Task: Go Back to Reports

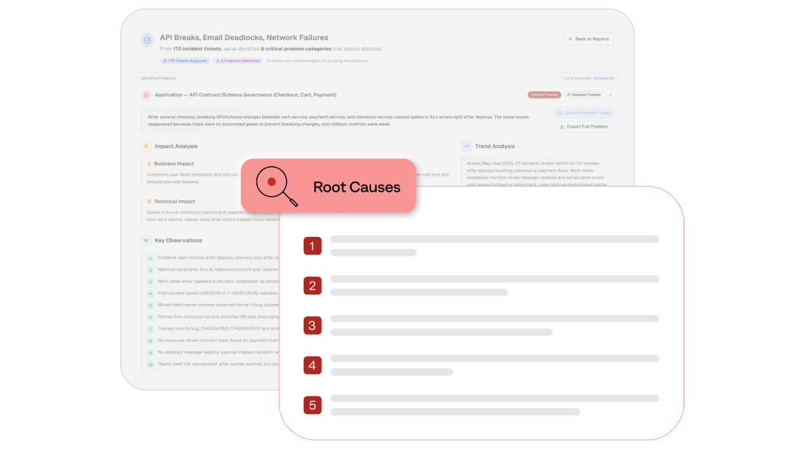Action: pos(588,39)
